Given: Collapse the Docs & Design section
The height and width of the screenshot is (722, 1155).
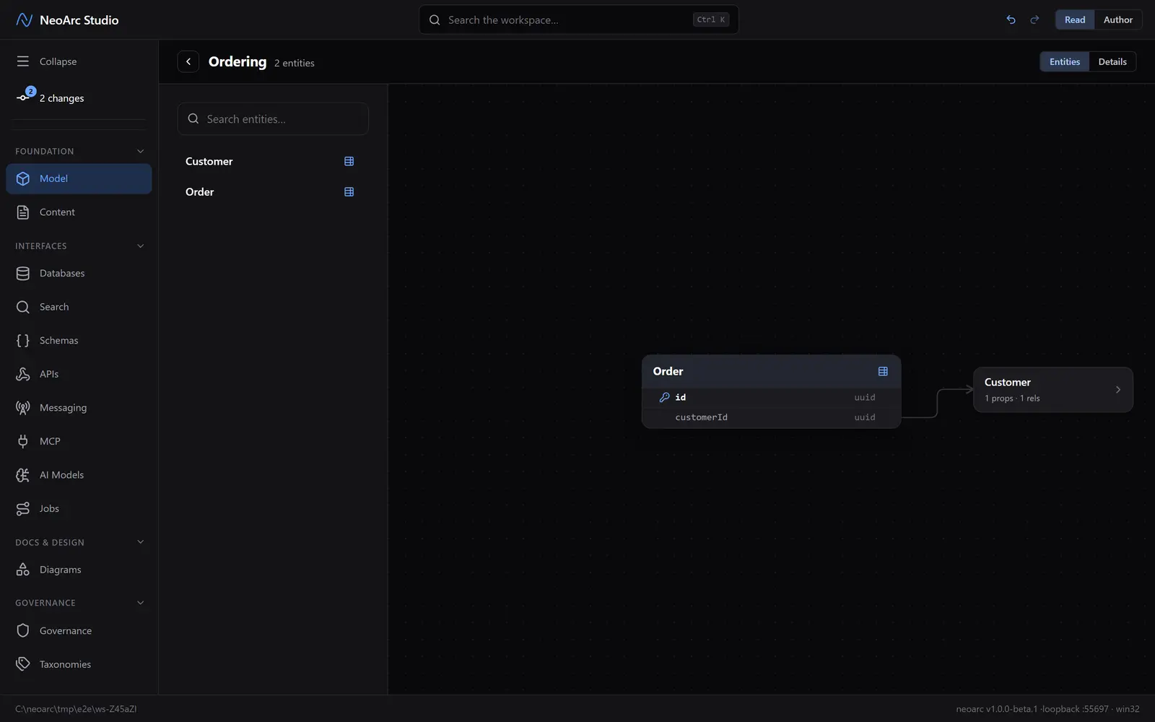Looking at the screenshot, I should (x=141, y=542).
